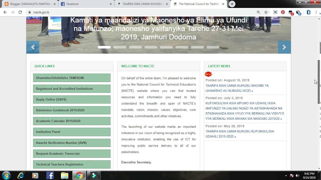This screenshot has height=180, width=321.
Task: Click the page vertical scrollbar thumb
Action: tap(319, 82)
